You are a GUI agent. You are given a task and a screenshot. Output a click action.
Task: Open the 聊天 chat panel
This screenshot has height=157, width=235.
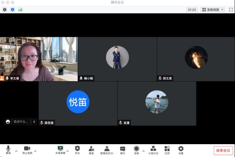tap(123, 150)
